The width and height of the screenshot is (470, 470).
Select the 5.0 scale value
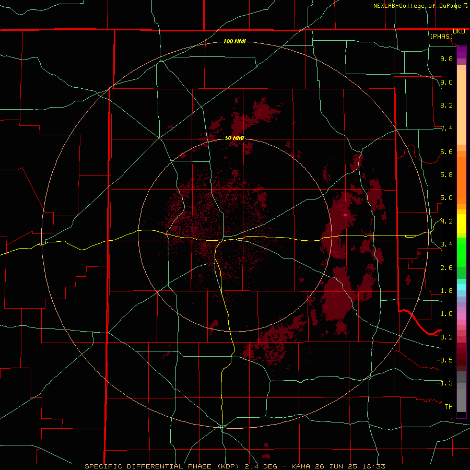(446, 198)
